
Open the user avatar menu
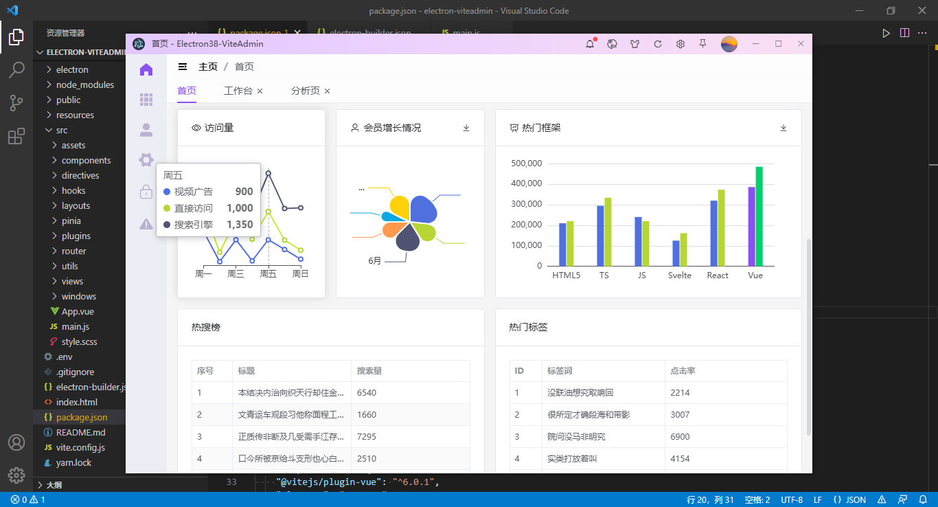point(729,44)
